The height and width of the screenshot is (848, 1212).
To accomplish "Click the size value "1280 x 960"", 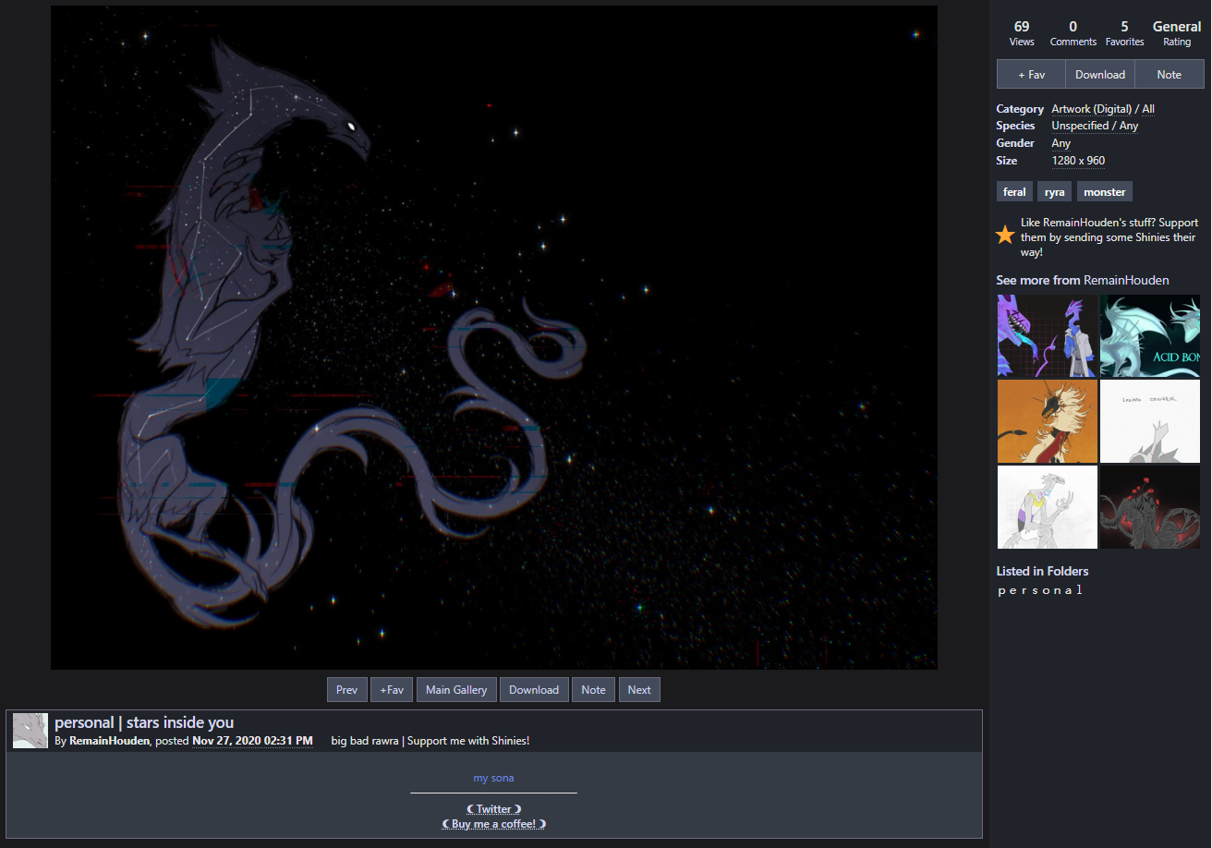I will pos(1078,161).
